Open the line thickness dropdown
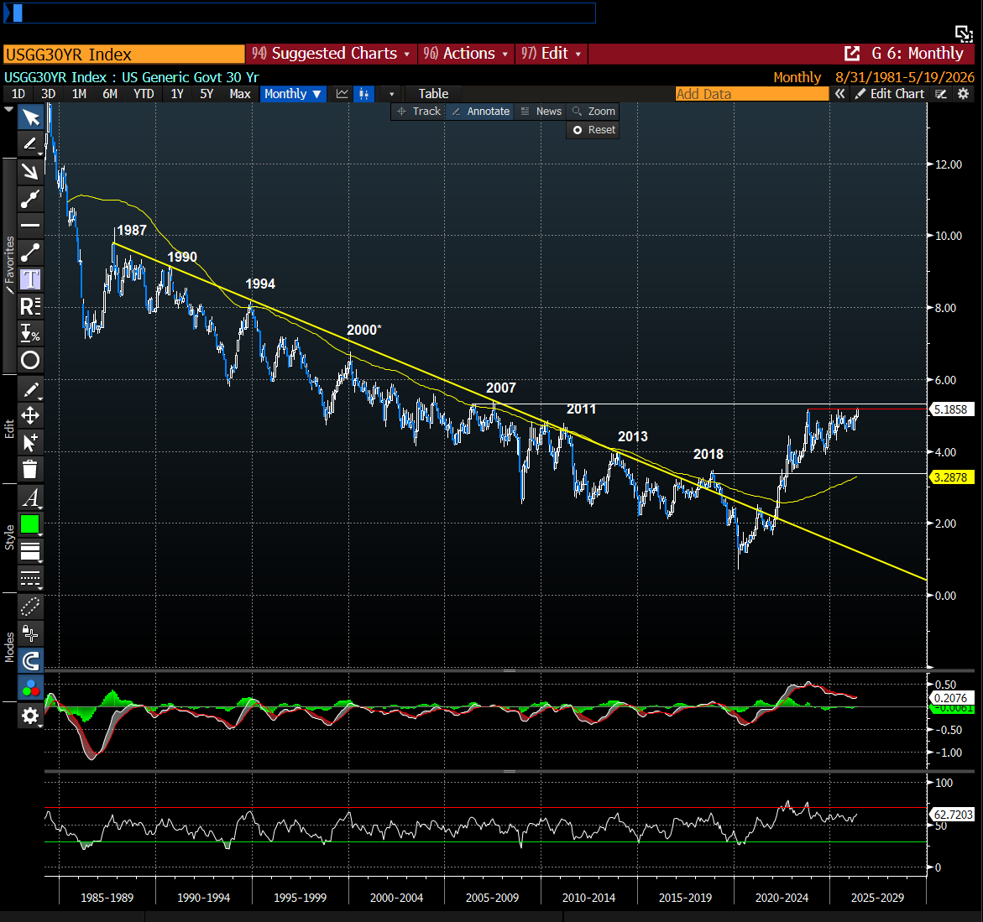Viewport: 983px width, 922px height. pos(30,552)
